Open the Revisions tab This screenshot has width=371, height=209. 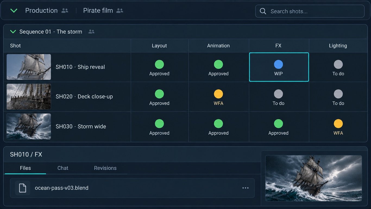(x=105, y=168)
